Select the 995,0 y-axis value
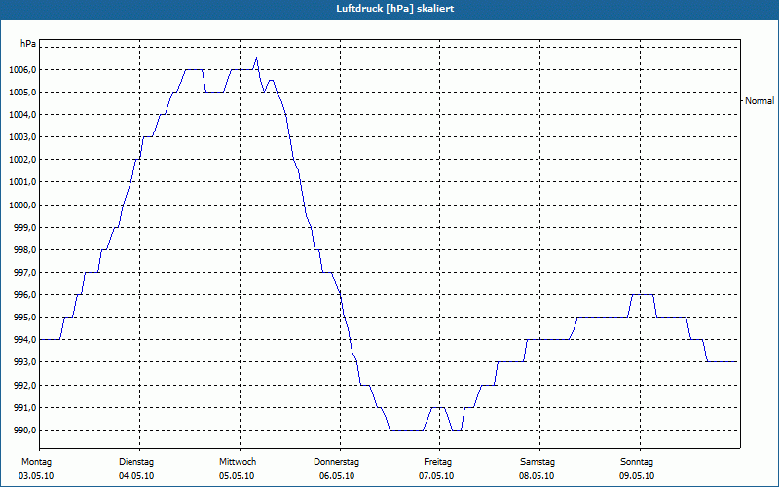 [x=24, y=318]
